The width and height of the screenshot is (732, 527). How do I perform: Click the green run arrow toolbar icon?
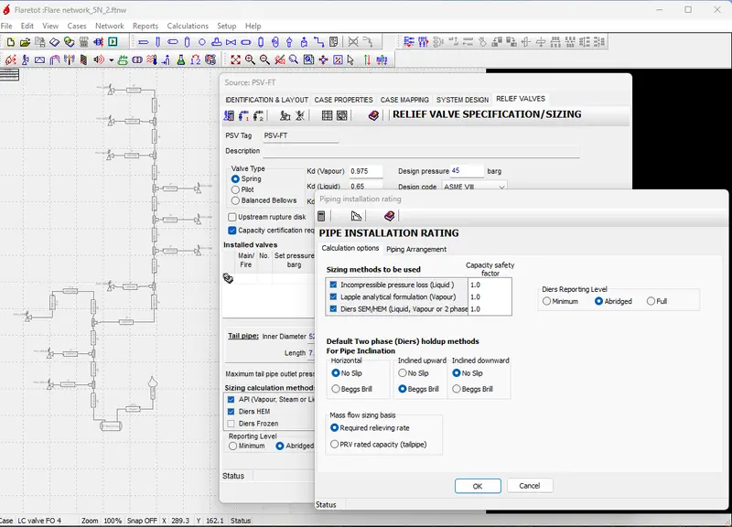point(113,41)
